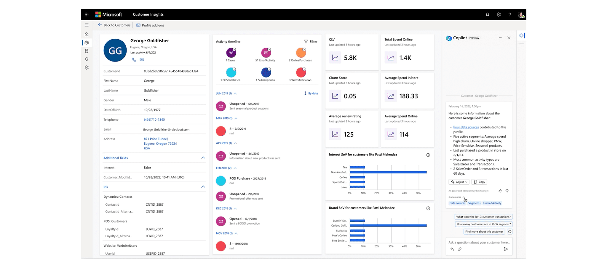Screen dimensions: 607x268
Task: Open activity timeline Filter
Action: [x=311, y=42]
